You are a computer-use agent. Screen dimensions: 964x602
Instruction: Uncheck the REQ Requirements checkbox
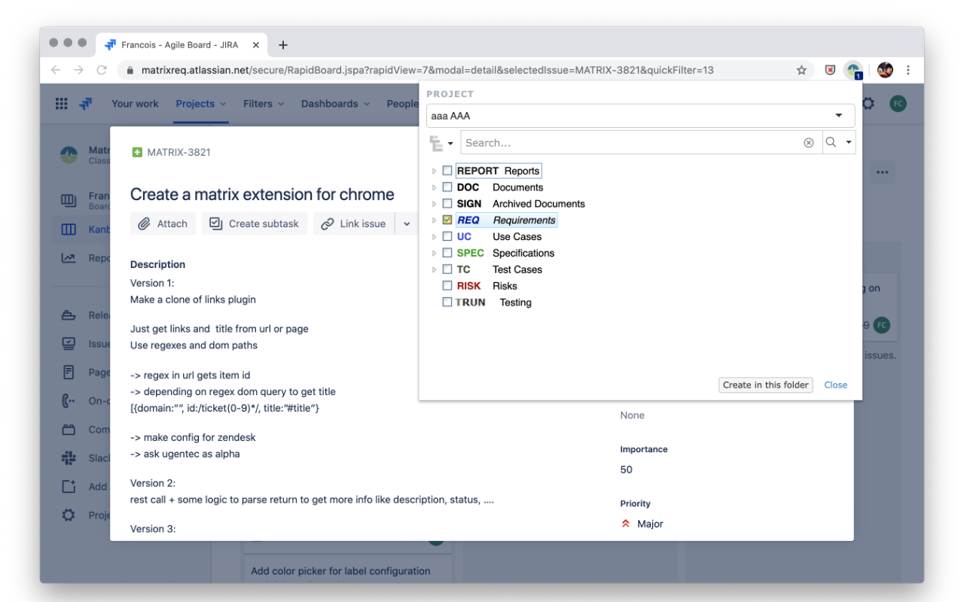[x=447, y=220]
